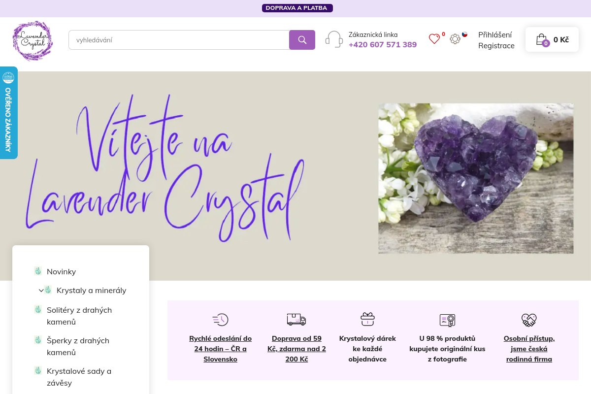Click the crystal icon beside Krystalové sady a závěsy

click(38, 370)
